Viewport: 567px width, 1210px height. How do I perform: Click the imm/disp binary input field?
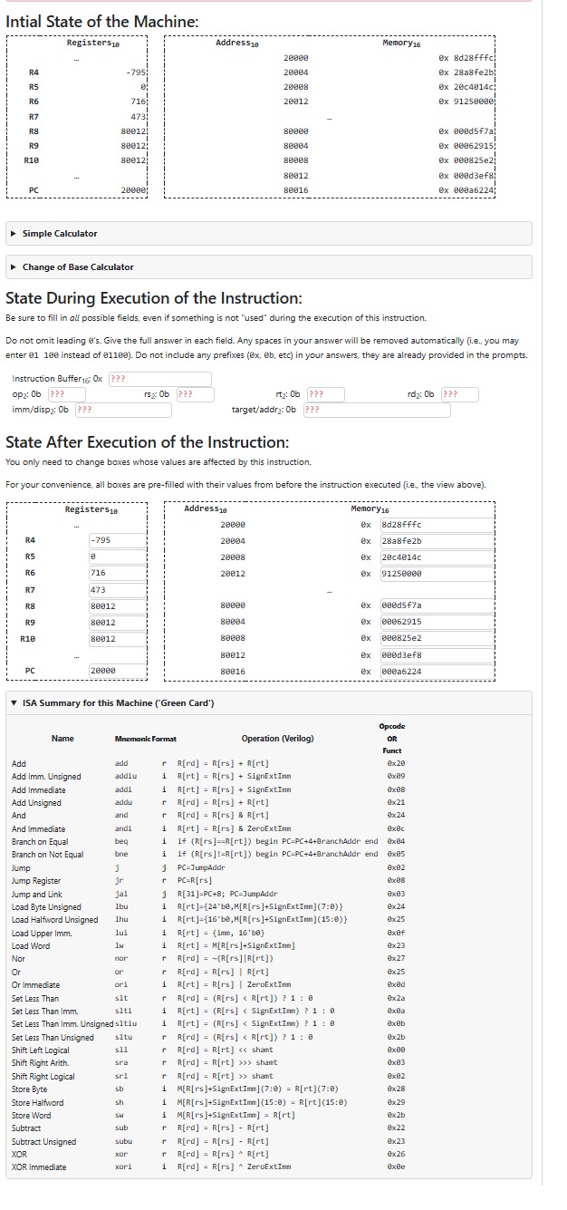tap(122, 410)
